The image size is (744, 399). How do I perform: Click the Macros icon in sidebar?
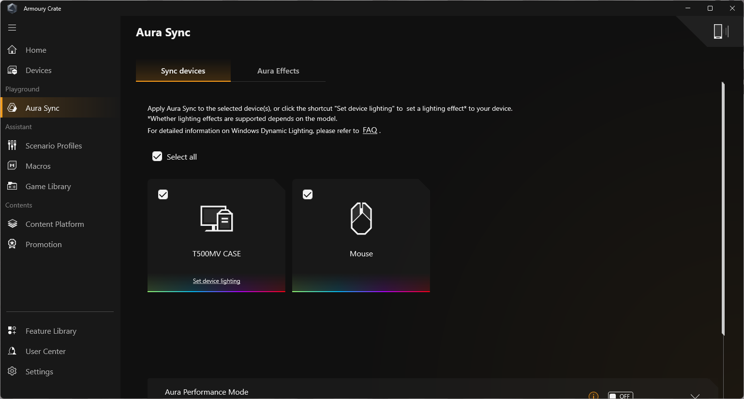[x=13, y=166]
